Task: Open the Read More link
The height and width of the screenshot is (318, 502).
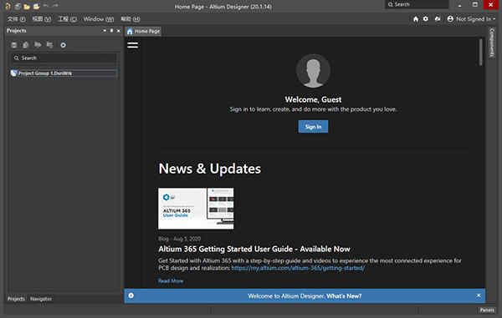Action: 171,281
